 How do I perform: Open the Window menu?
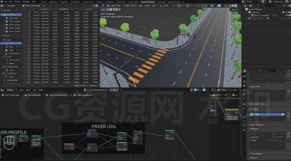pyautogui.click(x=26, y=2)
